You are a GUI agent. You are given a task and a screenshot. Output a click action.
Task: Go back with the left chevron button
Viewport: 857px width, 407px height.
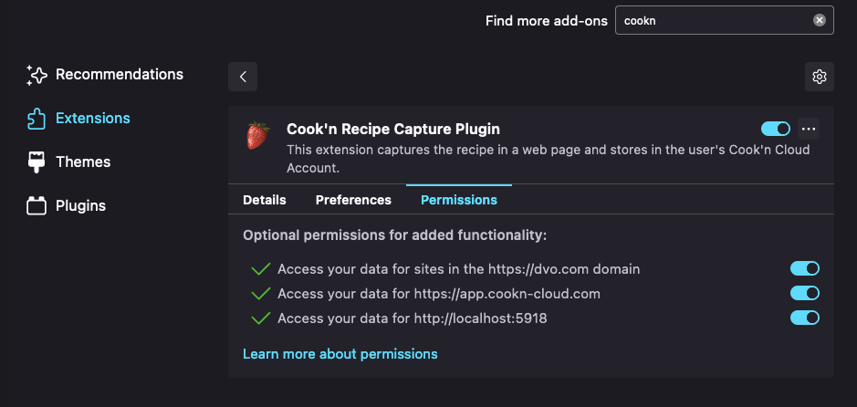pyautogui.click(x=243, y=77)
